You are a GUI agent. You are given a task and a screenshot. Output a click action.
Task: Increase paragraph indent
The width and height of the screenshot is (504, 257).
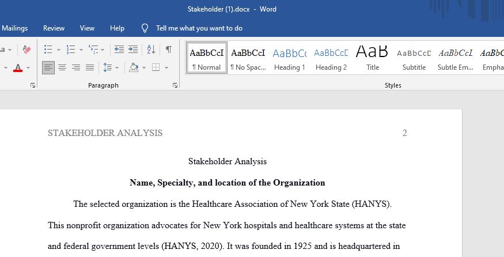pyautogui.click(x=132, y=50)
